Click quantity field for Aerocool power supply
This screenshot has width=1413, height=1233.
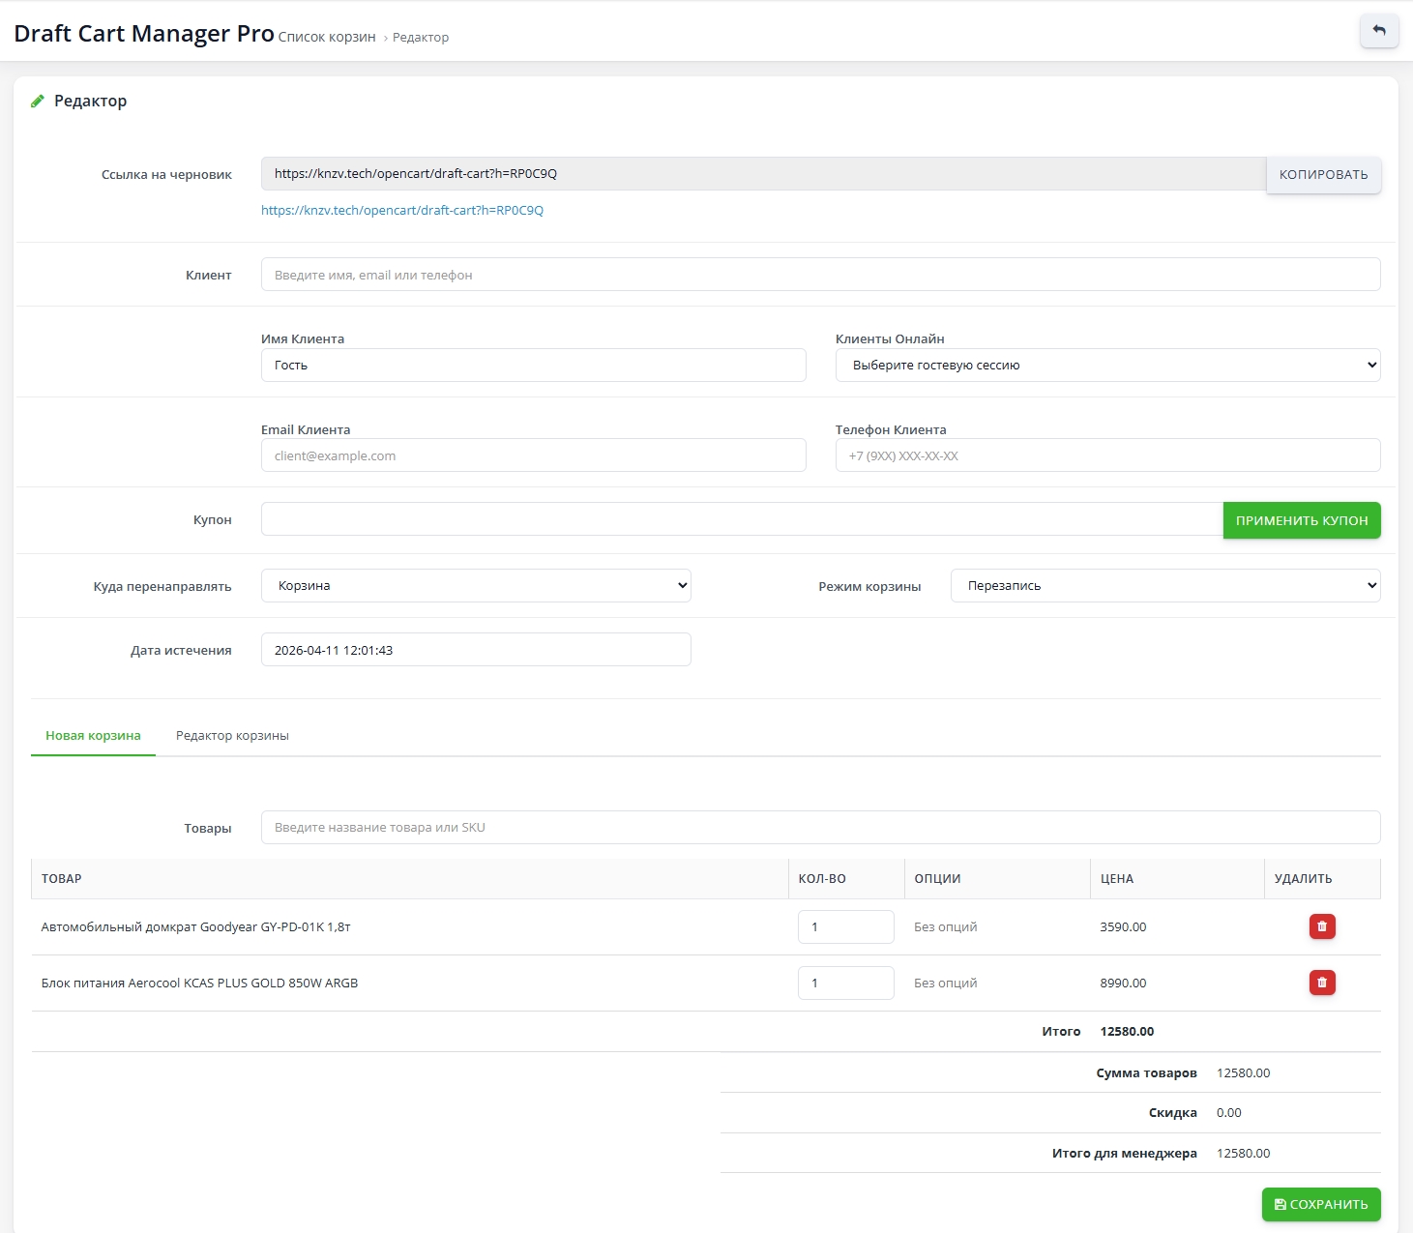tap(844, 983)
